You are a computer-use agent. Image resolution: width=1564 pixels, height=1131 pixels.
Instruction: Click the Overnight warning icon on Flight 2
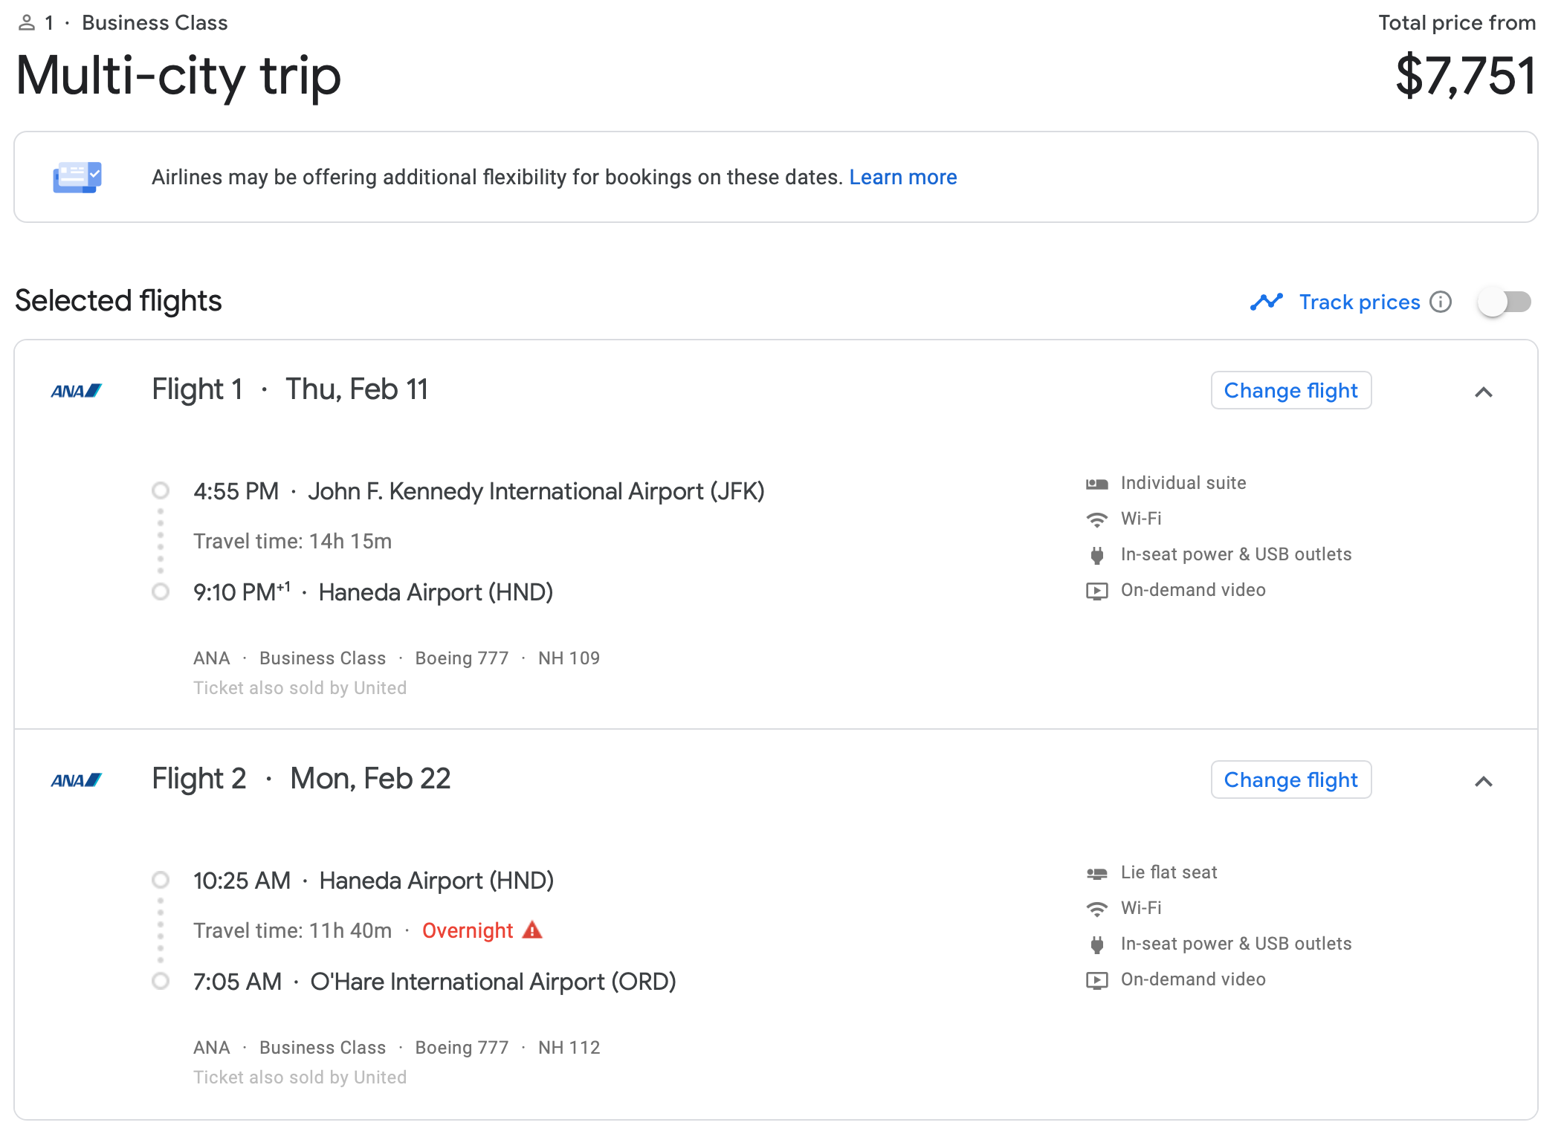tap(533, 930)
